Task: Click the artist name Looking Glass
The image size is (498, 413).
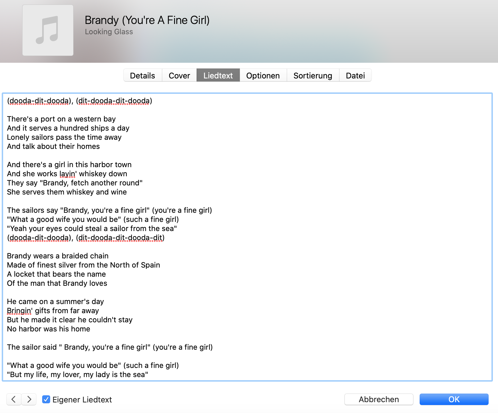Action: point(109,32)
